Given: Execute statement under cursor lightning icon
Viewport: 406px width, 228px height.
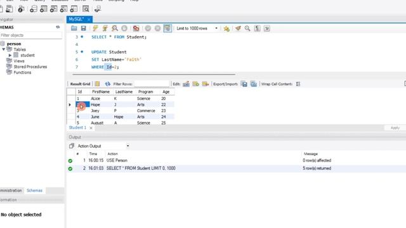Looking at the screenshot, I should tap(105, 28).
